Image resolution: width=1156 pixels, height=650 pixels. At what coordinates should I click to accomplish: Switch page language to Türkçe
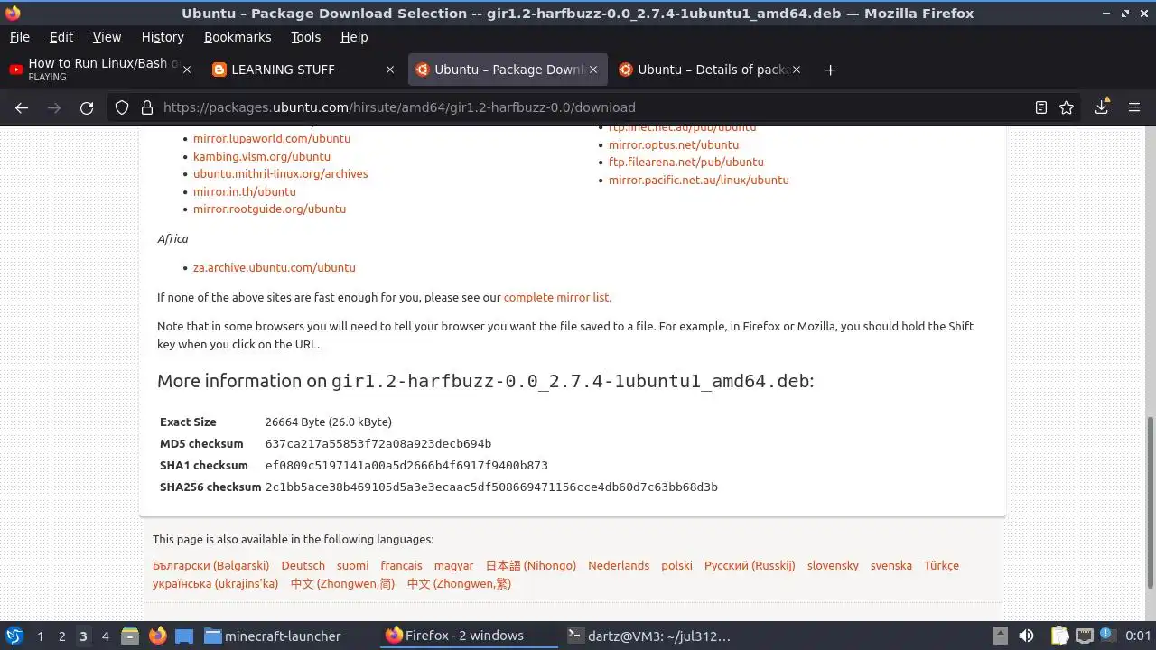point(941,565)
